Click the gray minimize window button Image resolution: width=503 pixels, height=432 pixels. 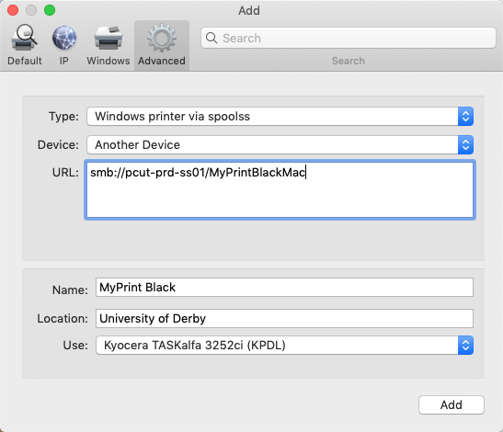coord(31,10)
